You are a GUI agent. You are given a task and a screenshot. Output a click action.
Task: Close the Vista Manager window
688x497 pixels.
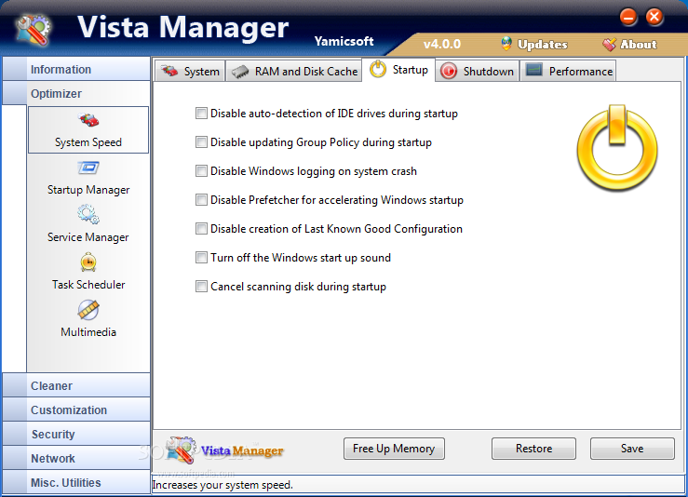(654, 17)
